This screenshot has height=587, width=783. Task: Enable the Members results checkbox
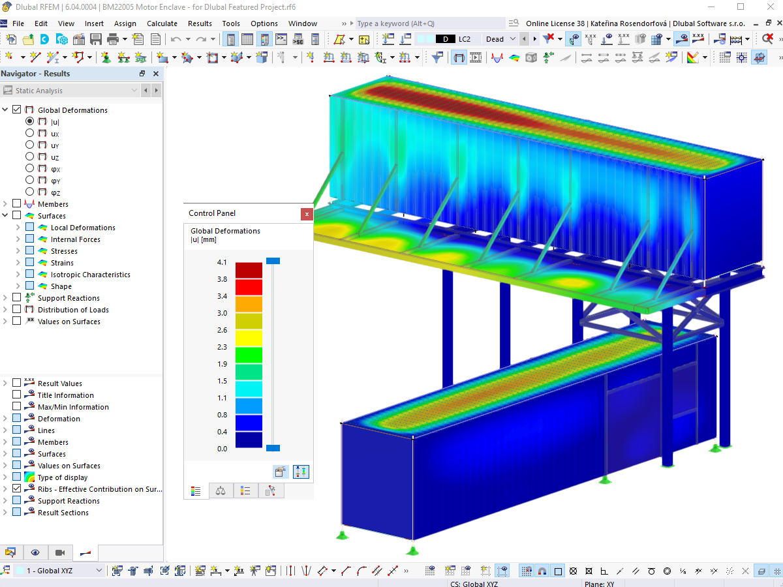[x=17, y=203]
